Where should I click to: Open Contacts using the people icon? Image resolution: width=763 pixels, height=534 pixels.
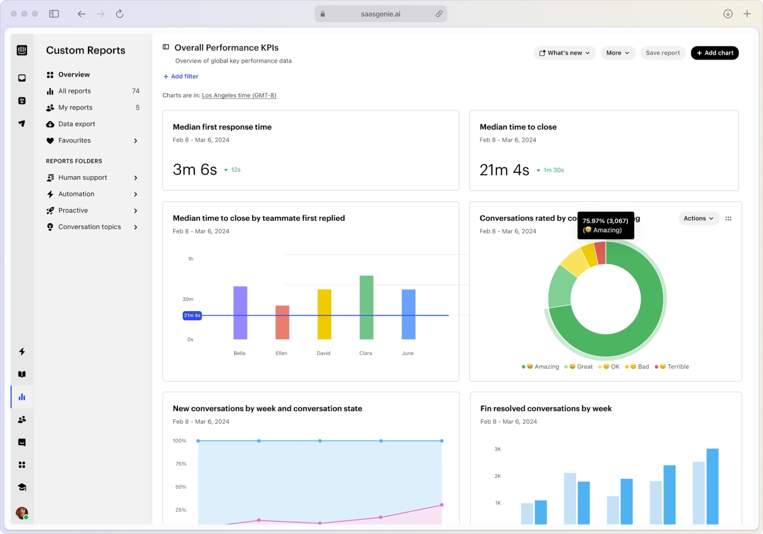tap(22, 419)
